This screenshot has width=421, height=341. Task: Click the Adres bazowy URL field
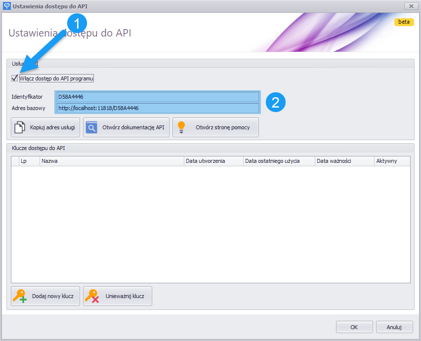(x=158, y=108)
